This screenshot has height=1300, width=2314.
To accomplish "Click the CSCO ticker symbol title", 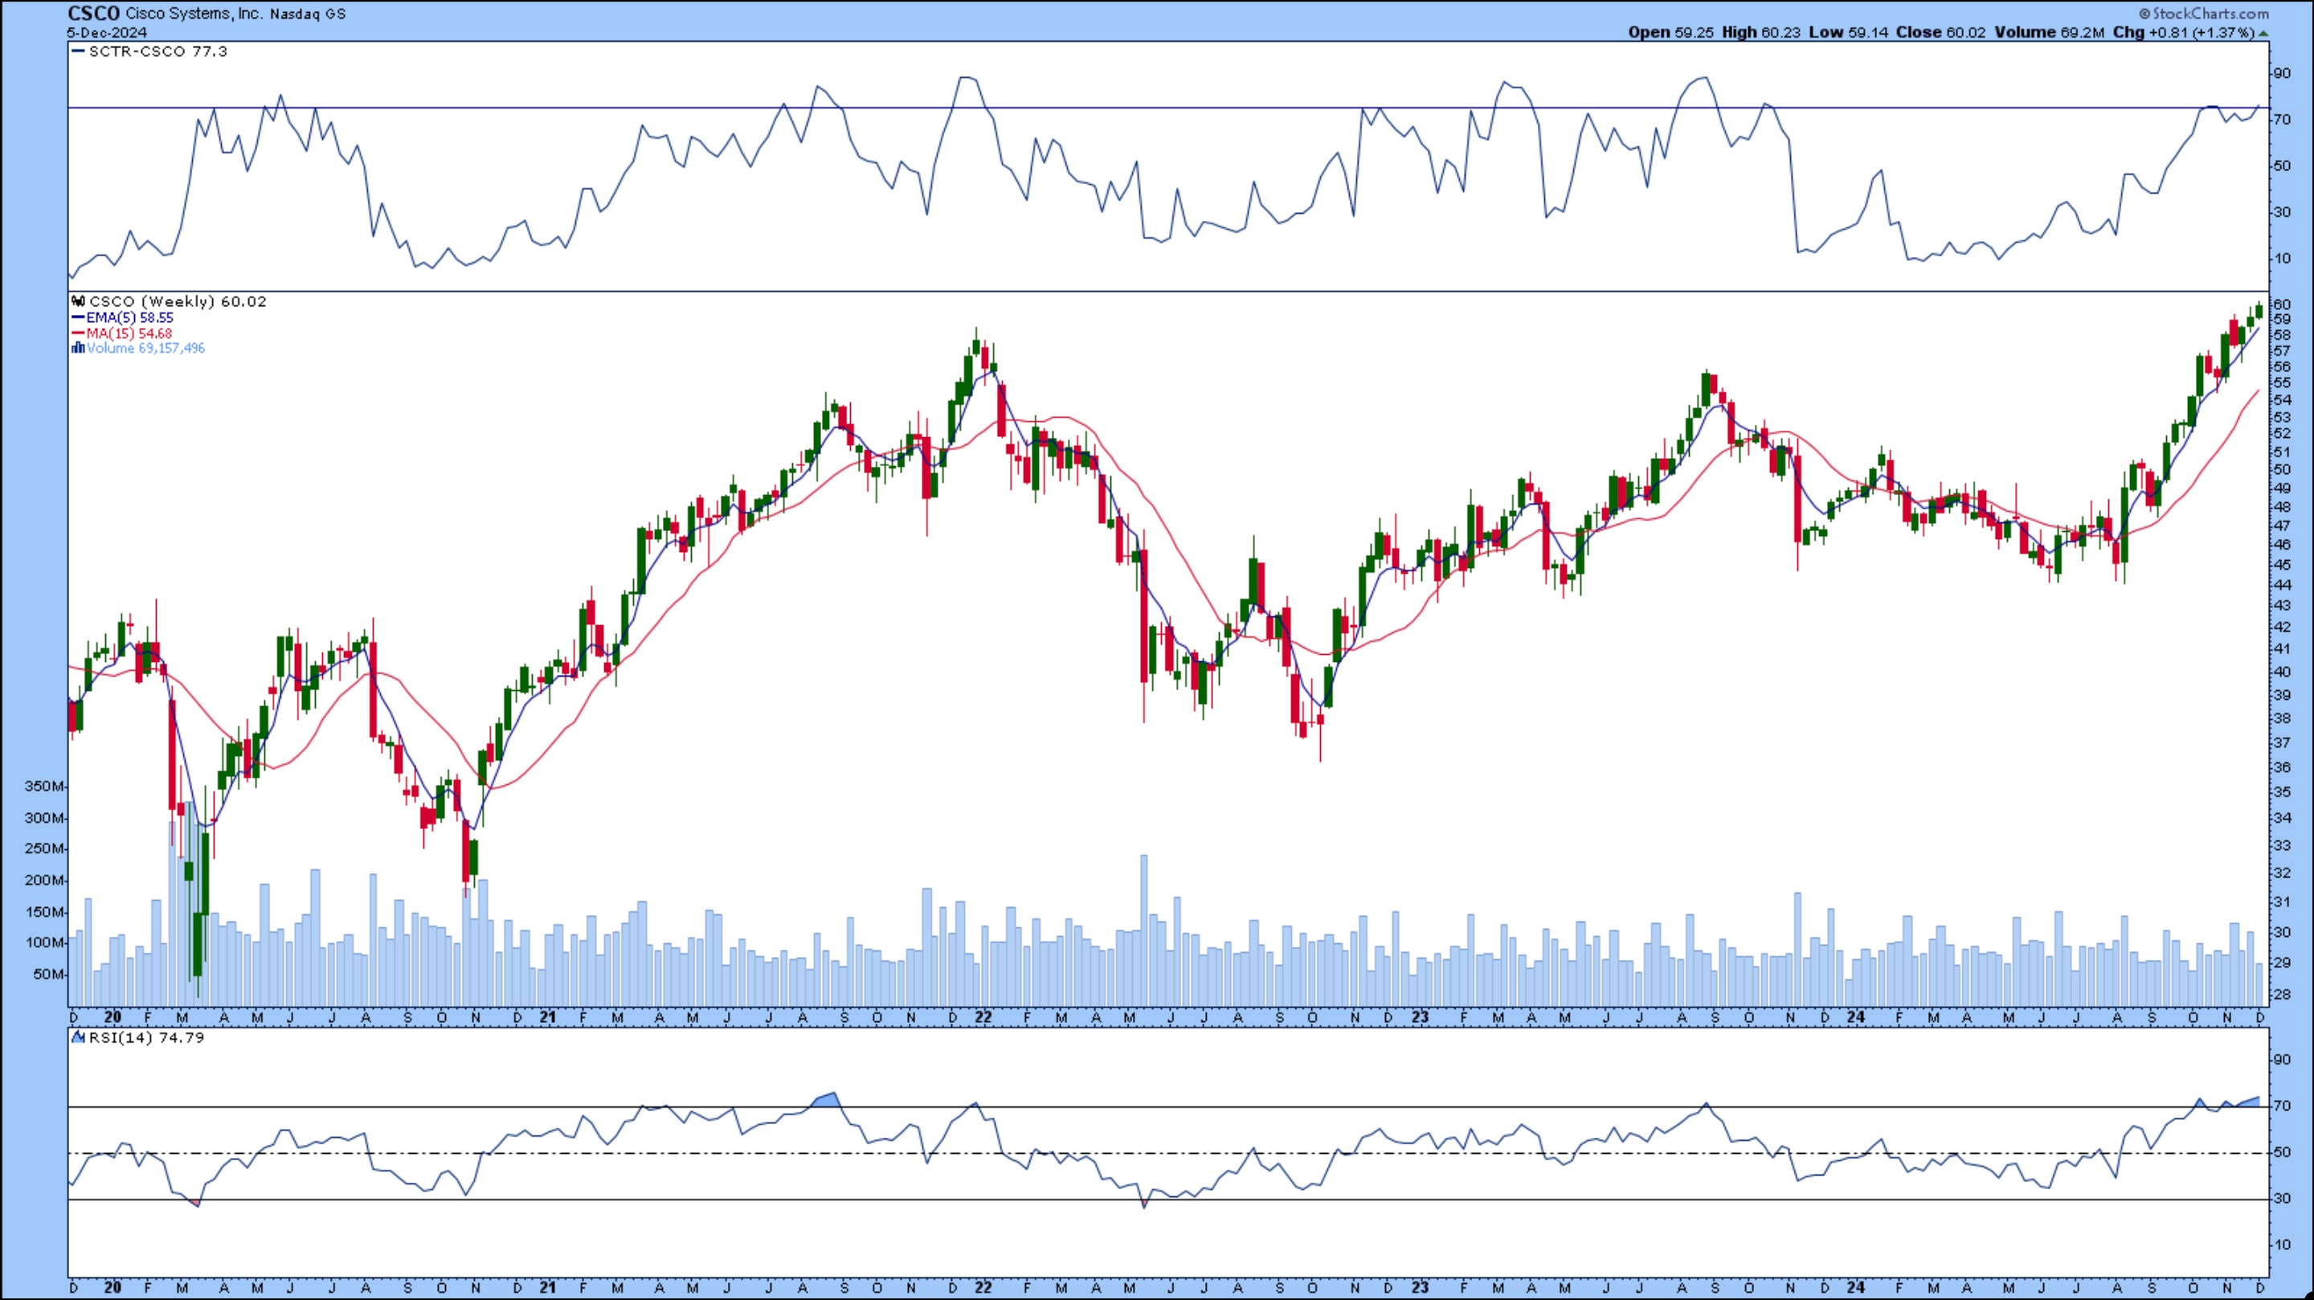I will pyautogui.click(x=93, y=14).
